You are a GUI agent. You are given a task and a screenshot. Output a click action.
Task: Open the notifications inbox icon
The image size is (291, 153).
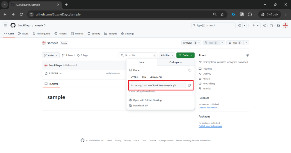(x=278, y=25)
